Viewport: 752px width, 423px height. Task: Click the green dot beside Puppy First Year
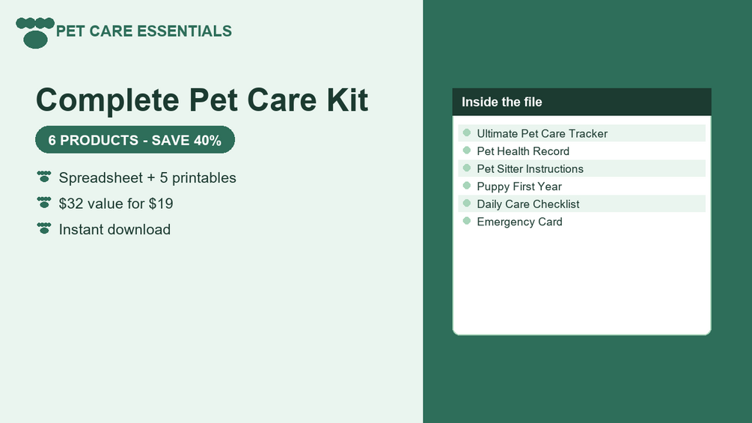(x=467, y=186)
